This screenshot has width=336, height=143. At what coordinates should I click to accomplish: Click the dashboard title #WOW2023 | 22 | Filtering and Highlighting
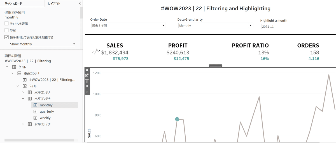[x=216, y=8]
